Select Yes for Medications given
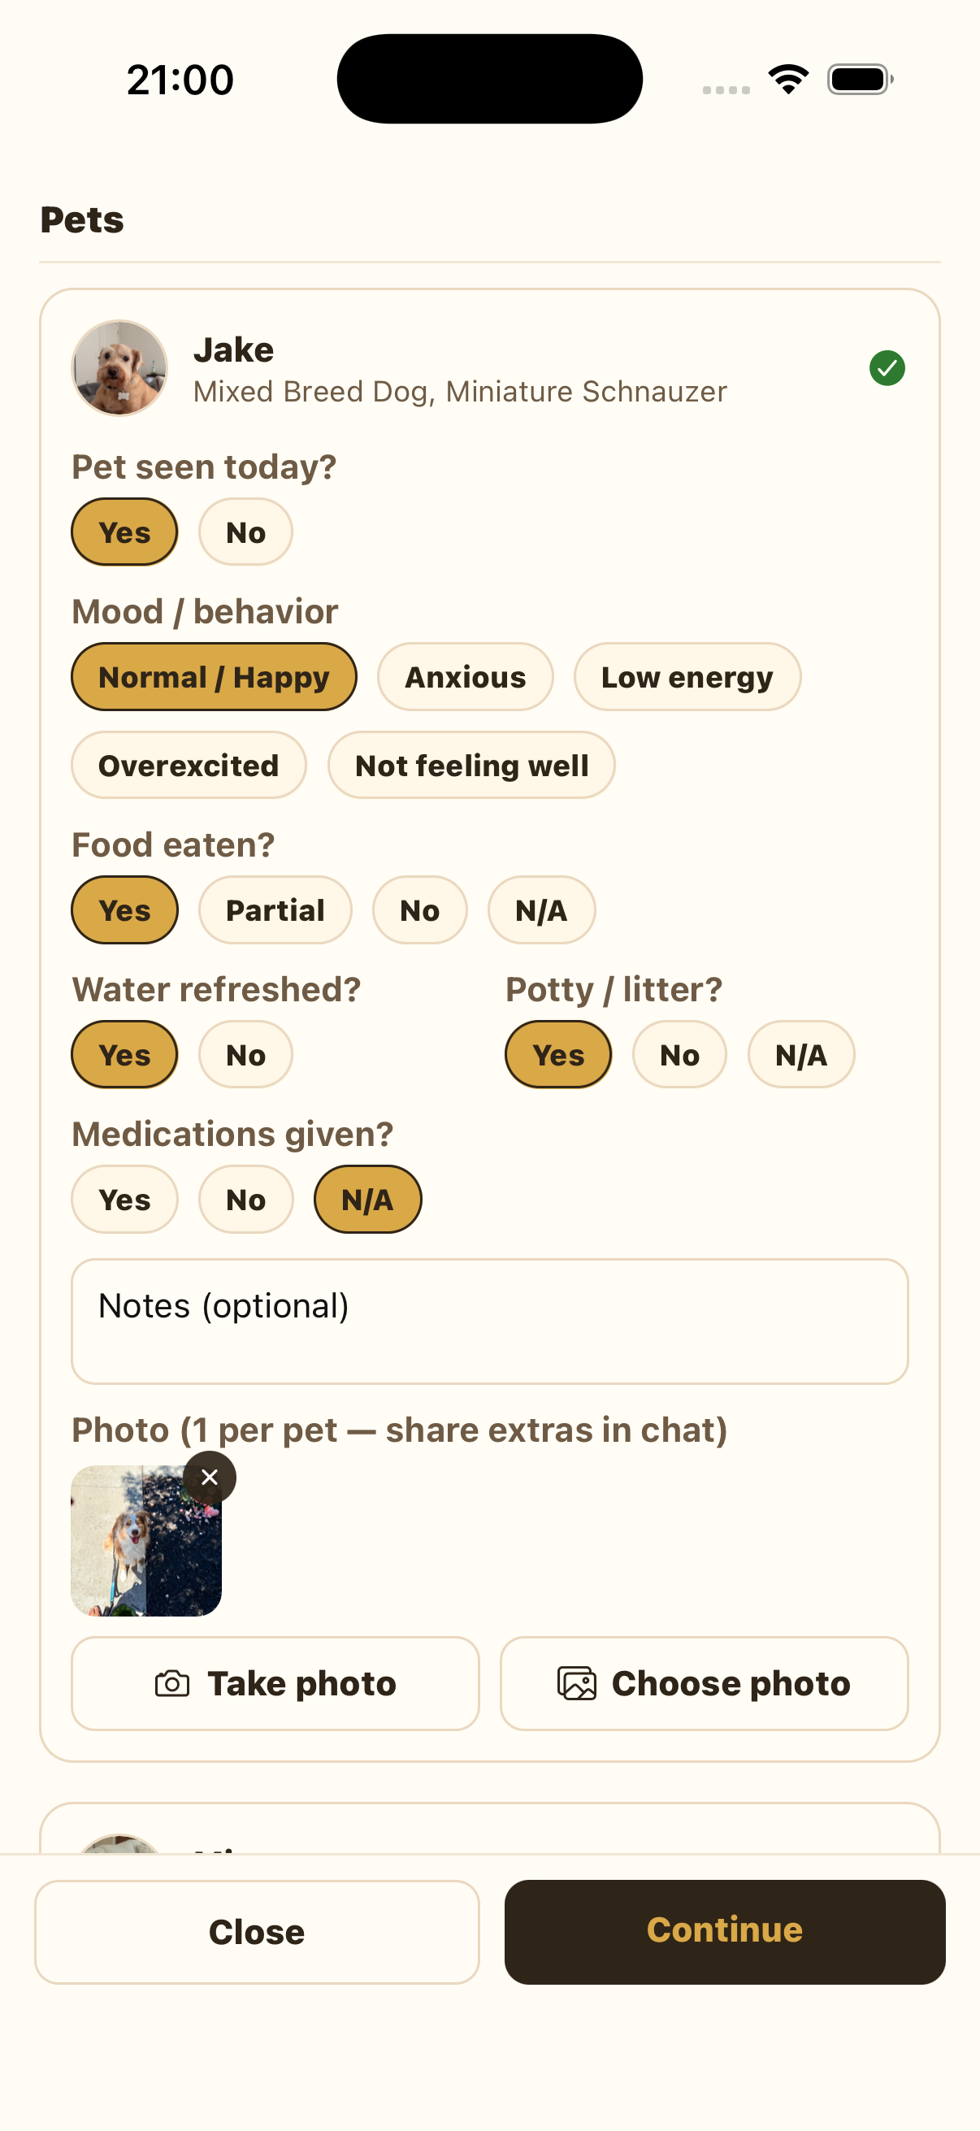Viewport: 980px width, 2131px height. pyautogui.click(x=125, y=1200)
